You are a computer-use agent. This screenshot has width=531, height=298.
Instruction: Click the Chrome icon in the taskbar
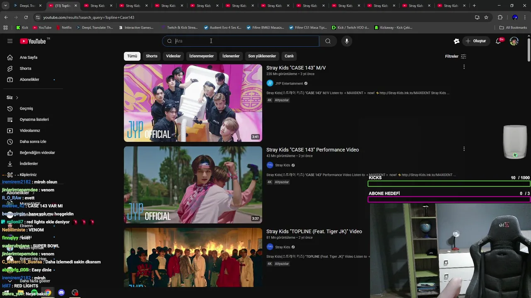tap(48, 293)
